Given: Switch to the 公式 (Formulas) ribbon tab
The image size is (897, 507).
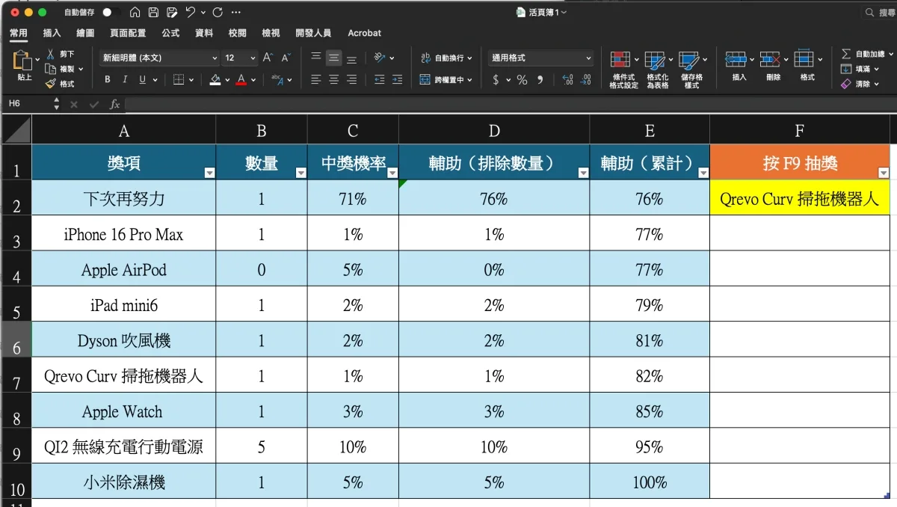Looking at the screenshot, I should 170,33.
